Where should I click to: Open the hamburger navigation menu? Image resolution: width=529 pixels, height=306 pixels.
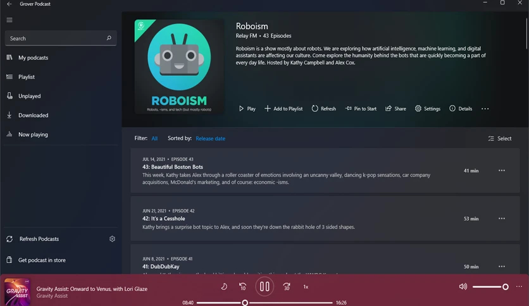click(x=9, y=20)
